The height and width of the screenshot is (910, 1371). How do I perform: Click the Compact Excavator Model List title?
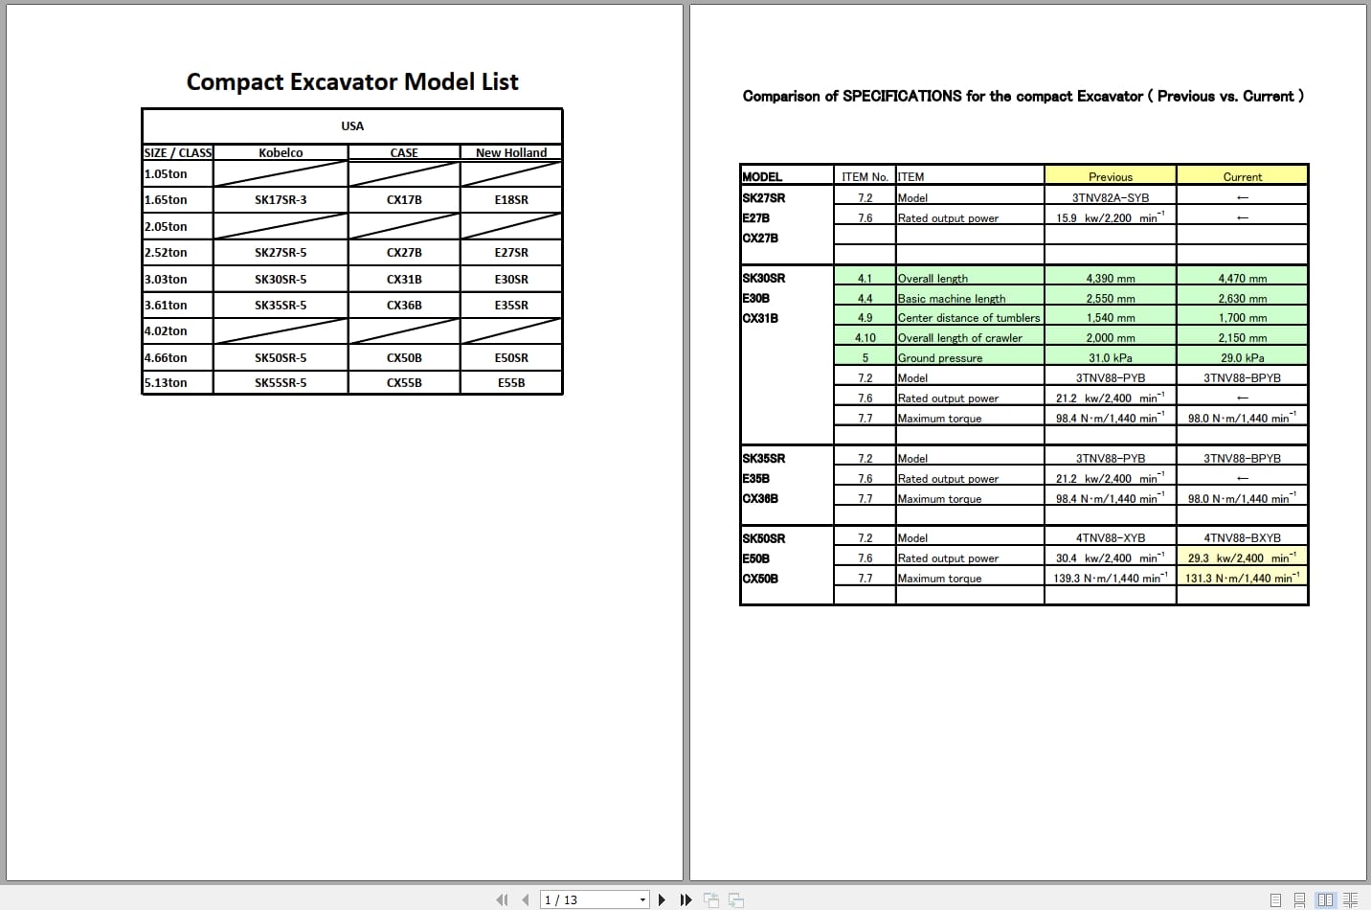click(351, 82)
